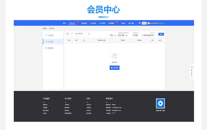Click the yellow user avatar icon

click(x=148, y=23)
